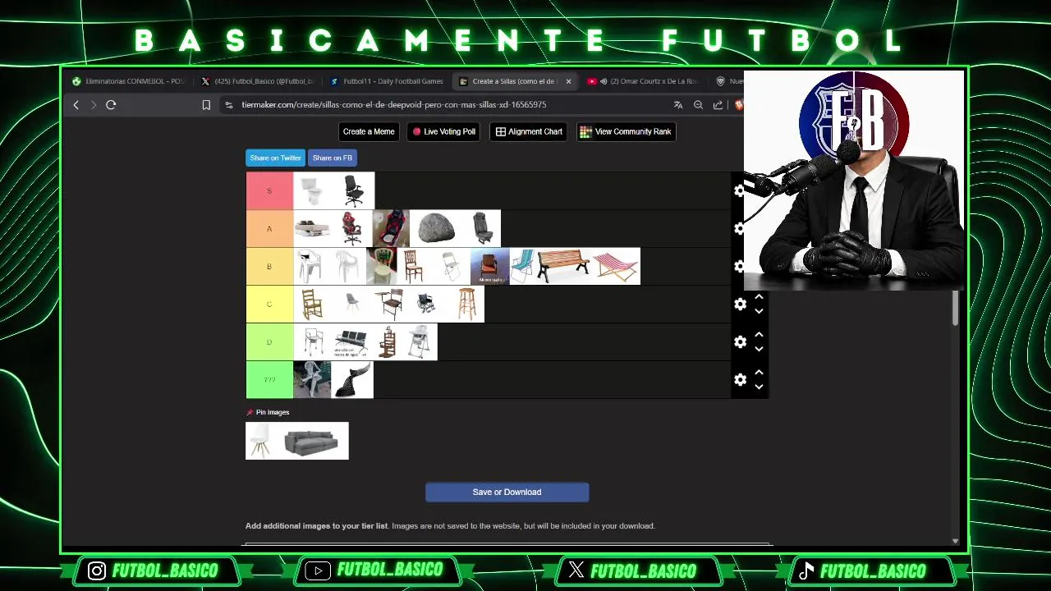Move the C tier row down
Viewport: 1051px width, 591px height.
tap(759, 311)
